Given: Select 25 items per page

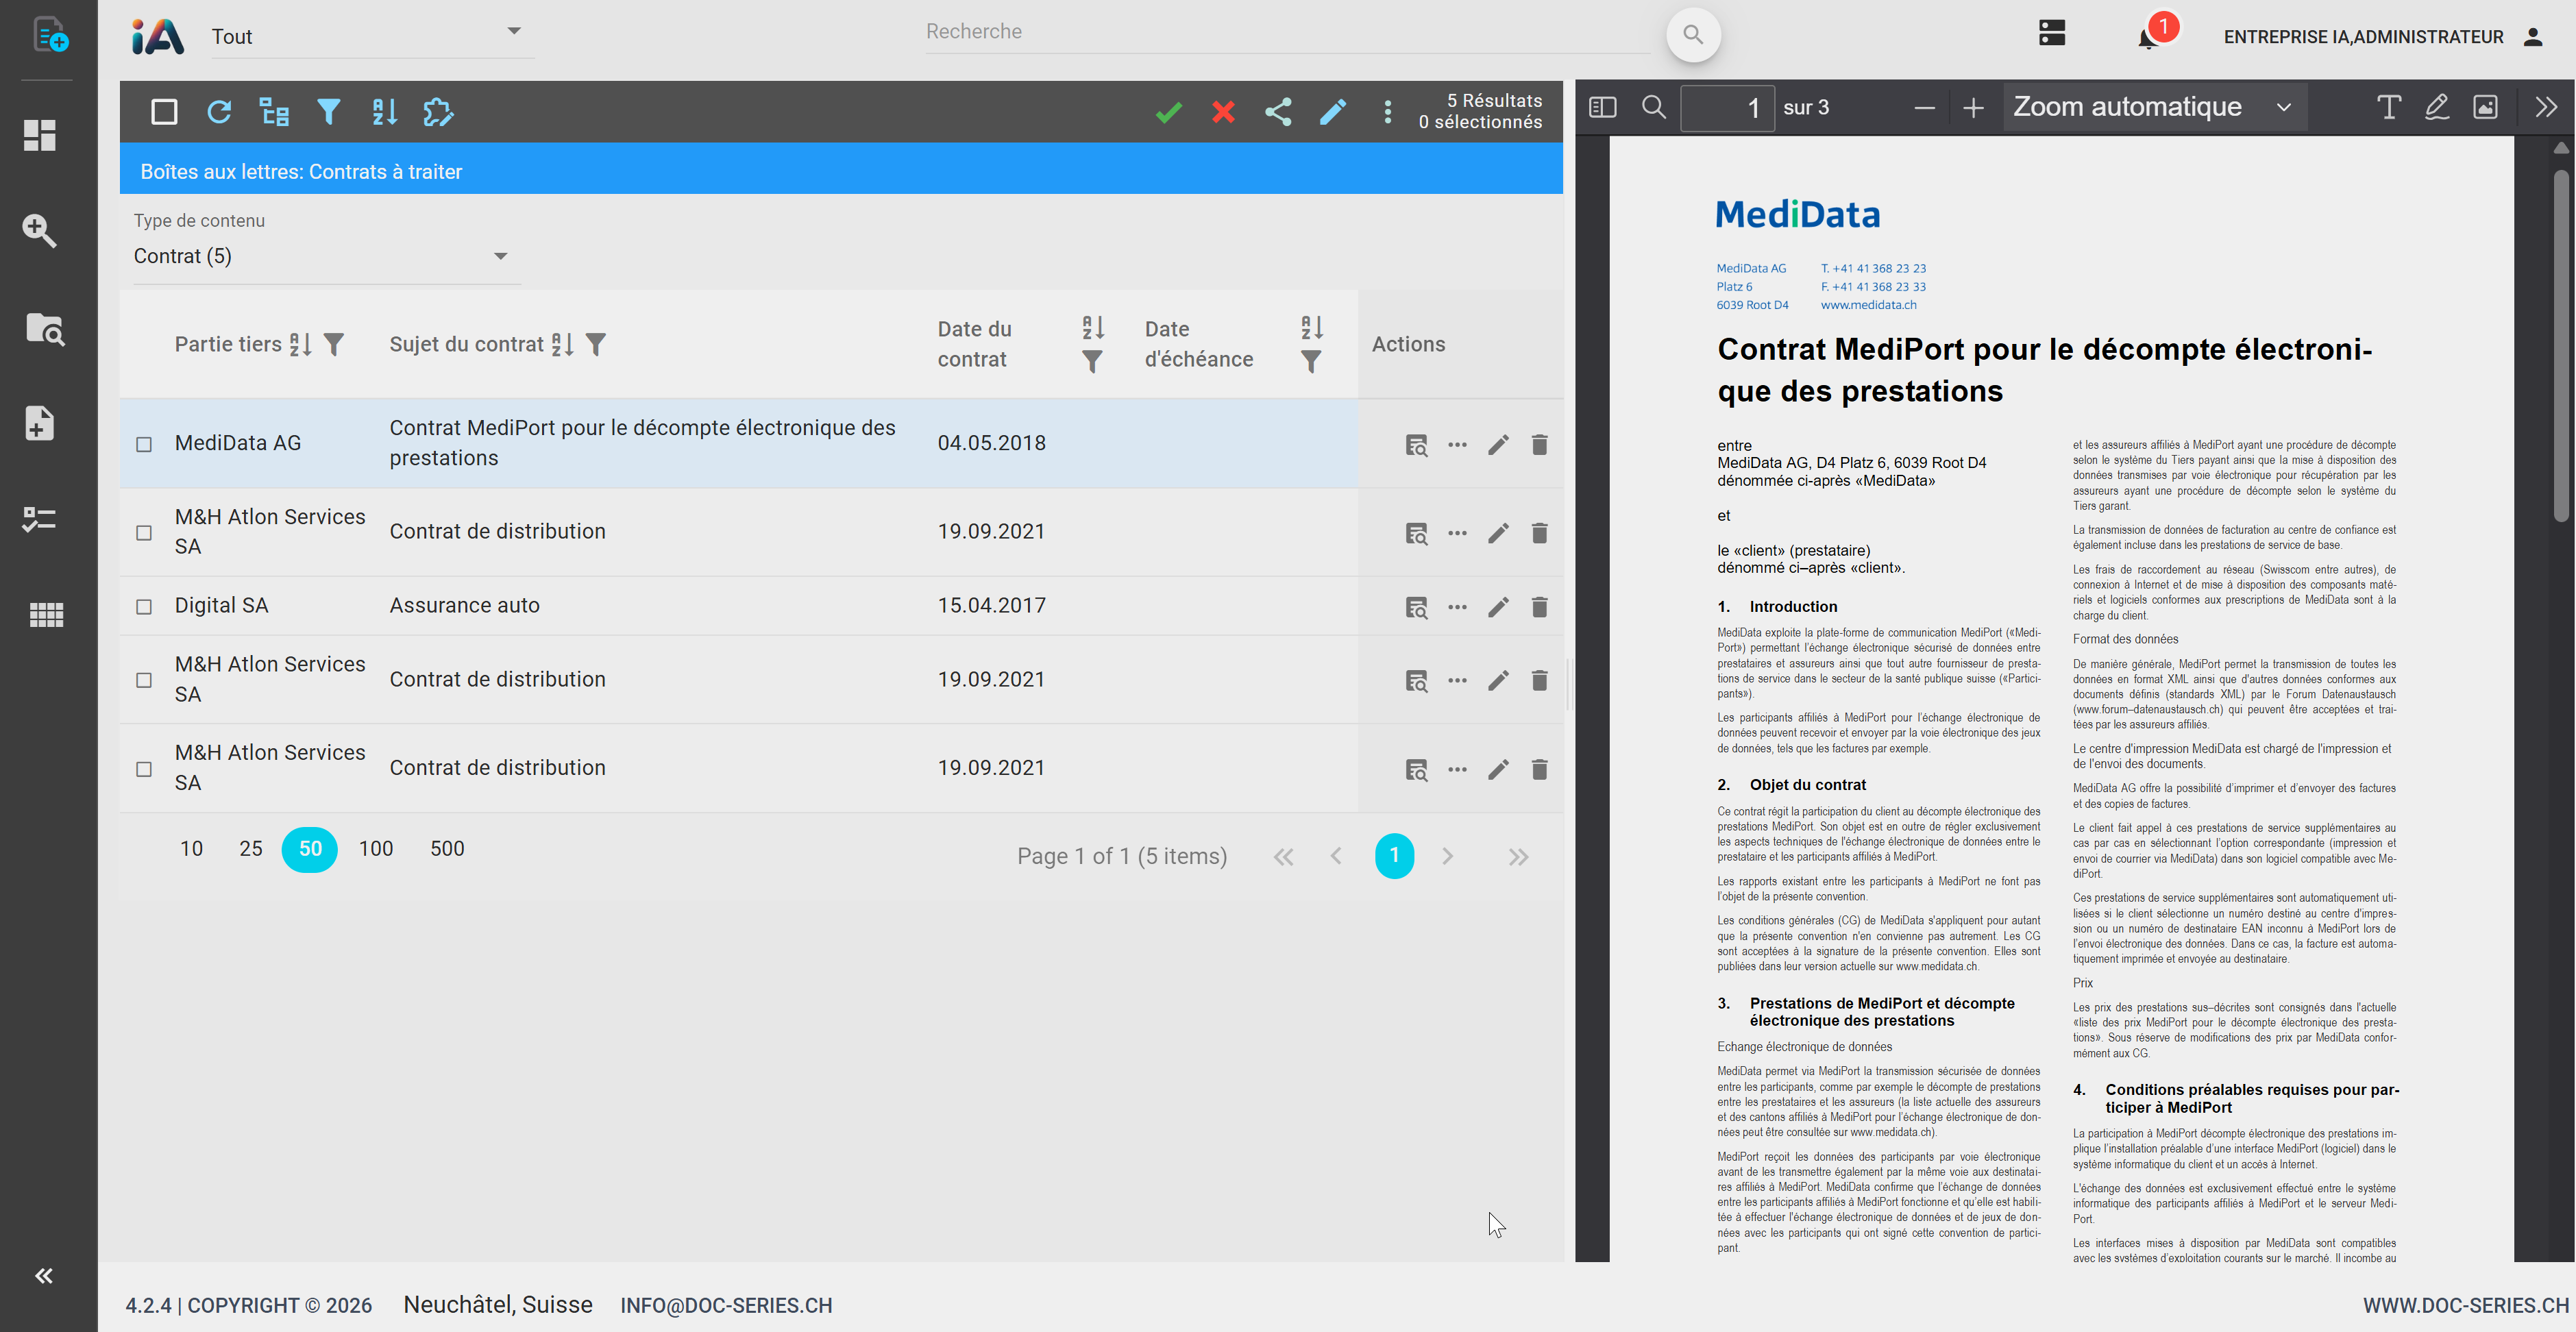Looking at the screenshot, I should pyautogui.click(x=250, y=849).
